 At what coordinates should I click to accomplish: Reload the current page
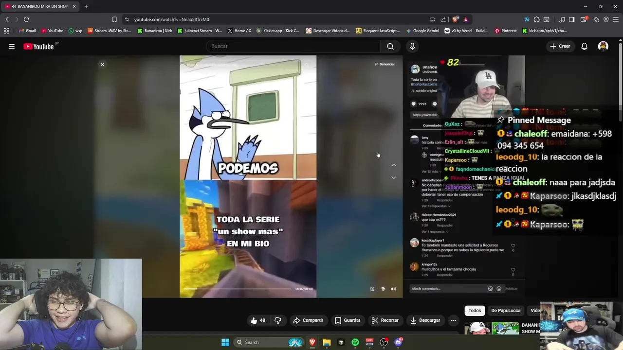(x=26, y=19)
